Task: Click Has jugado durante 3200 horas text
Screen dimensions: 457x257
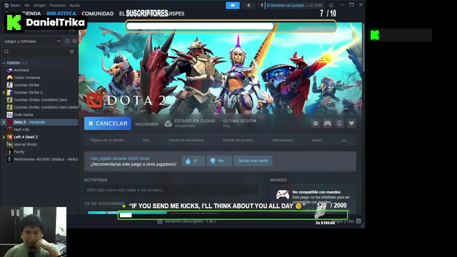Action: [120, 158]
